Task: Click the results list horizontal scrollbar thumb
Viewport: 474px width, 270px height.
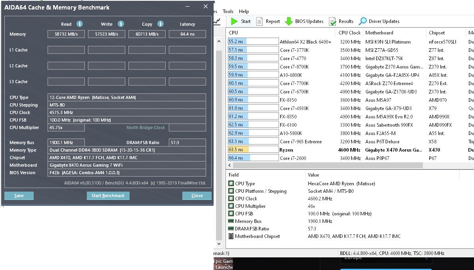Action: [x=328, y=165]
